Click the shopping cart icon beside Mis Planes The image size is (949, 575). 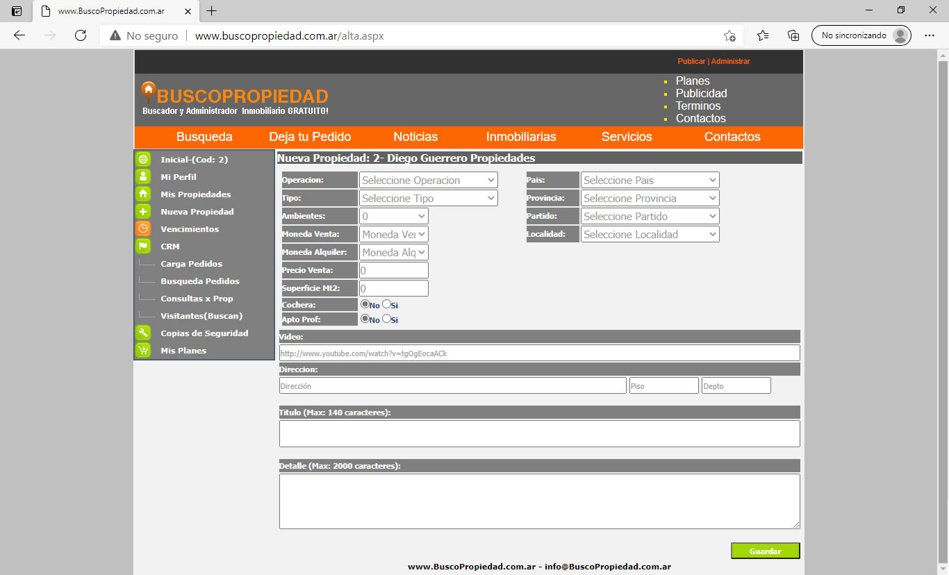point(143,350)
